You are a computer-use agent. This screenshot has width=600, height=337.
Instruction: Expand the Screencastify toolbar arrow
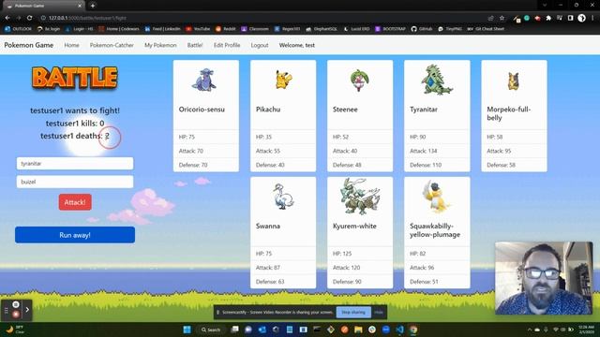(27, 310)
